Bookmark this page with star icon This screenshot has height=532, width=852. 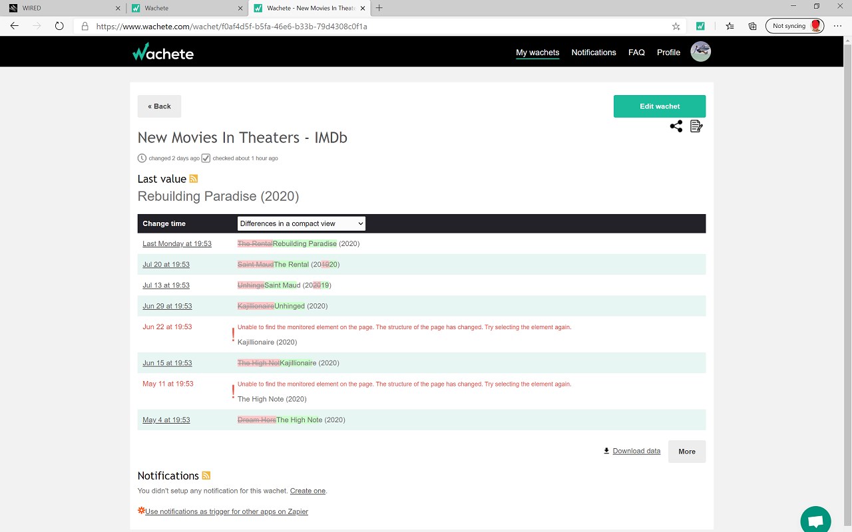pyautogui.click(x=676, y=27)
